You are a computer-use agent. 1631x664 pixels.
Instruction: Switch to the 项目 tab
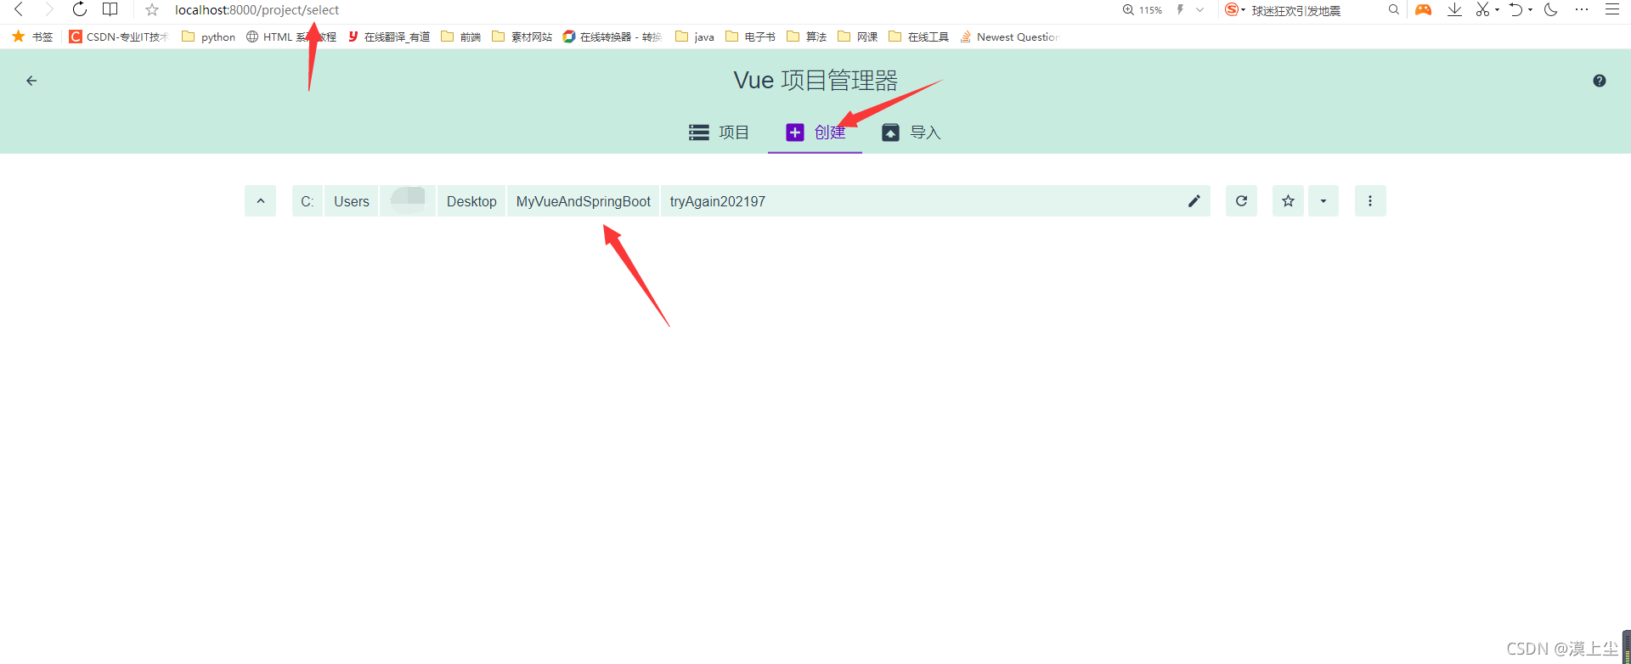[719, 132]
